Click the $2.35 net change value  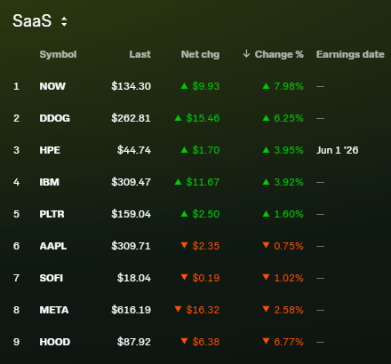(206, 246)
